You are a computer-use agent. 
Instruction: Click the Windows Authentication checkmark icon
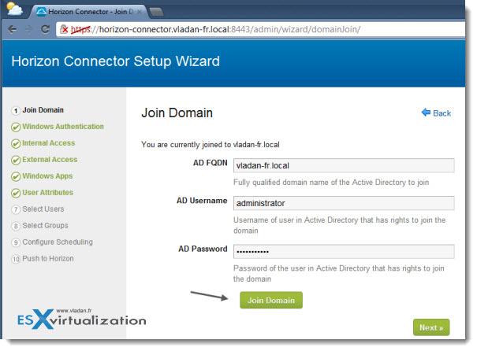coord(16,127)
